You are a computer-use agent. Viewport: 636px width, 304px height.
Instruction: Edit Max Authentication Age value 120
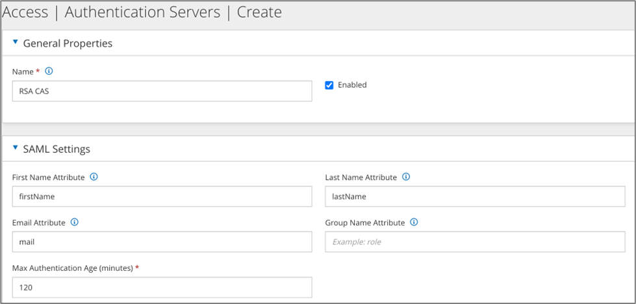(x=162, y=287)
